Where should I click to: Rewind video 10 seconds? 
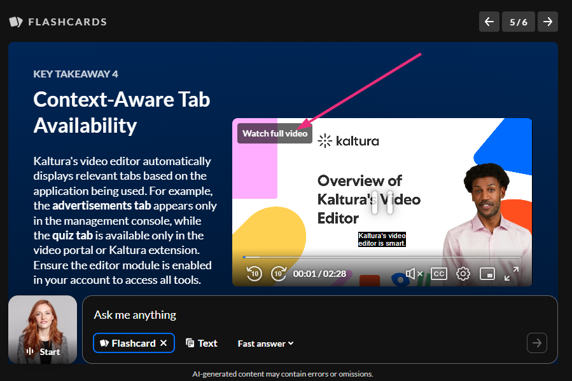point(255,274)
